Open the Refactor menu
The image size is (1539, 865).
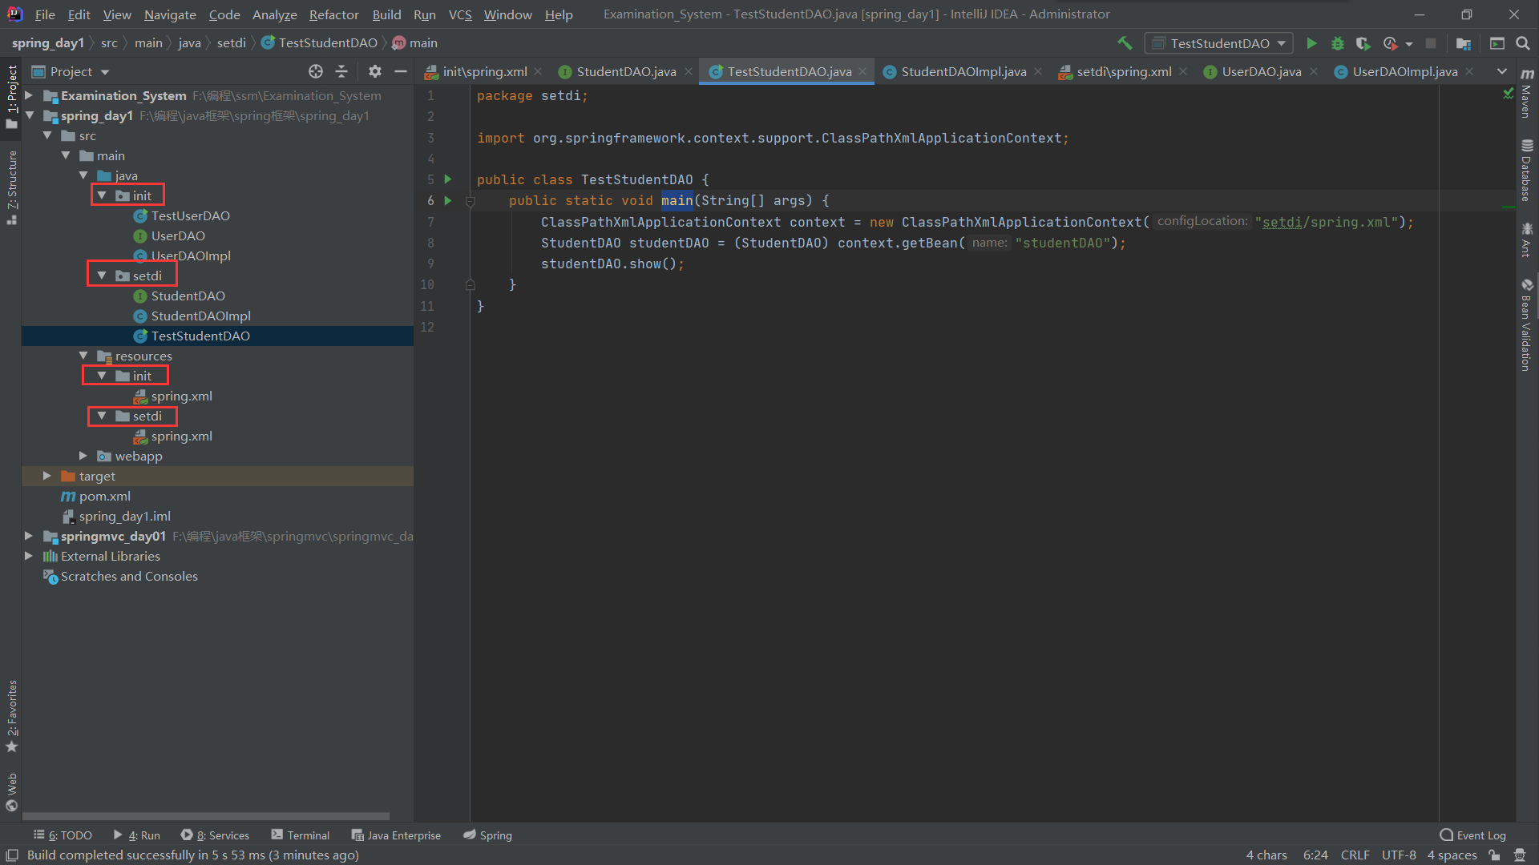coord(333,14)
